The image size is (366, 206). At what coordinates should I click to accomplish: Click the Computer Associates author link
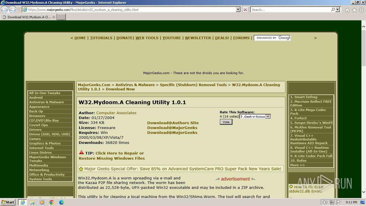click(116, 113)
